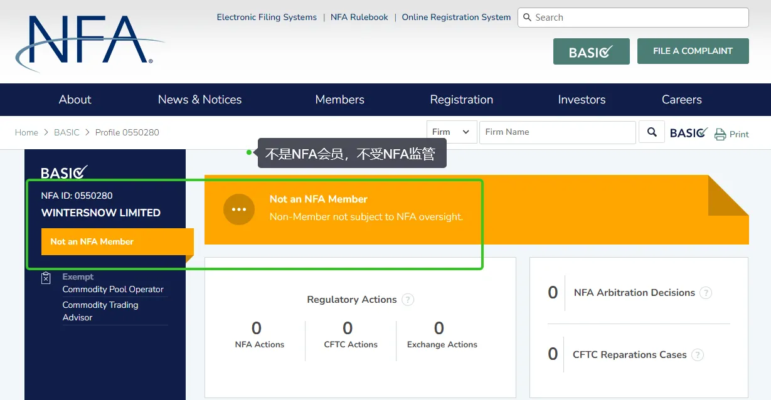The image size is (771, 400).
Task: Open the help icon for CFTC Reparations Cases
Action: pyautogui.click(x=698, y=355)
